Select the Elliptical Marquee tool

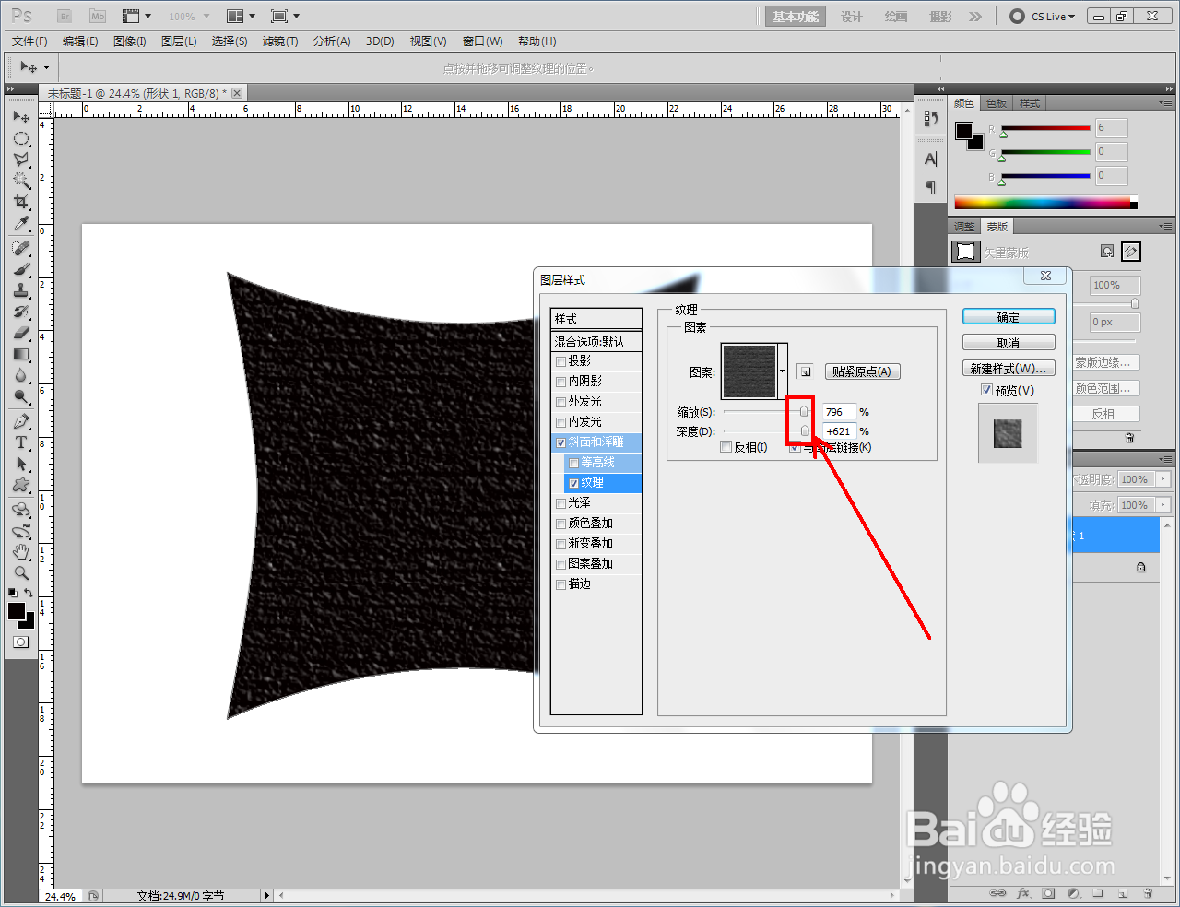(x=21, y=138)
